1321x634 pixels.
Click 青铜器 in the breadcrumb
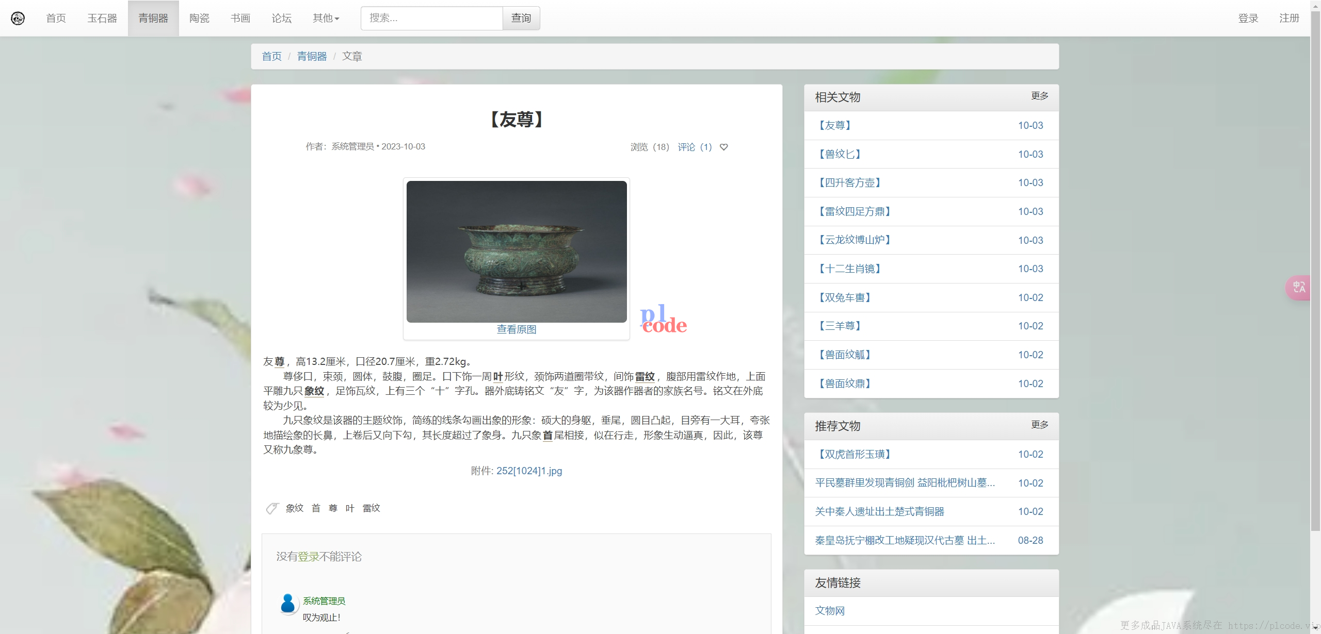312,56
